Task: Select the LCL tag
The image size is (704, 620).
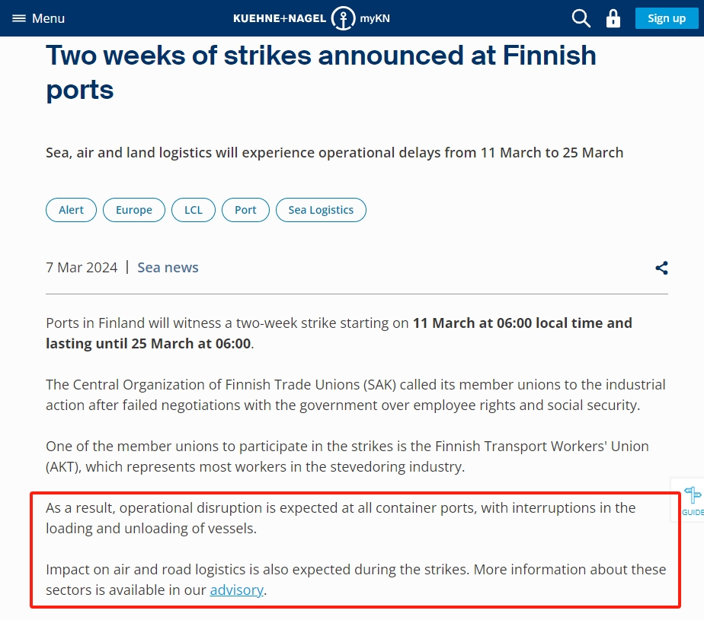Action: point(194,210)
